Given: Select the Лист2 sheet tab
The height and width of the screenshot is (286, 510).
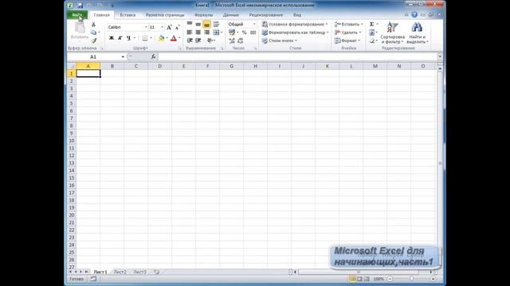Looking at the screenshot, I should click(120, 272).
